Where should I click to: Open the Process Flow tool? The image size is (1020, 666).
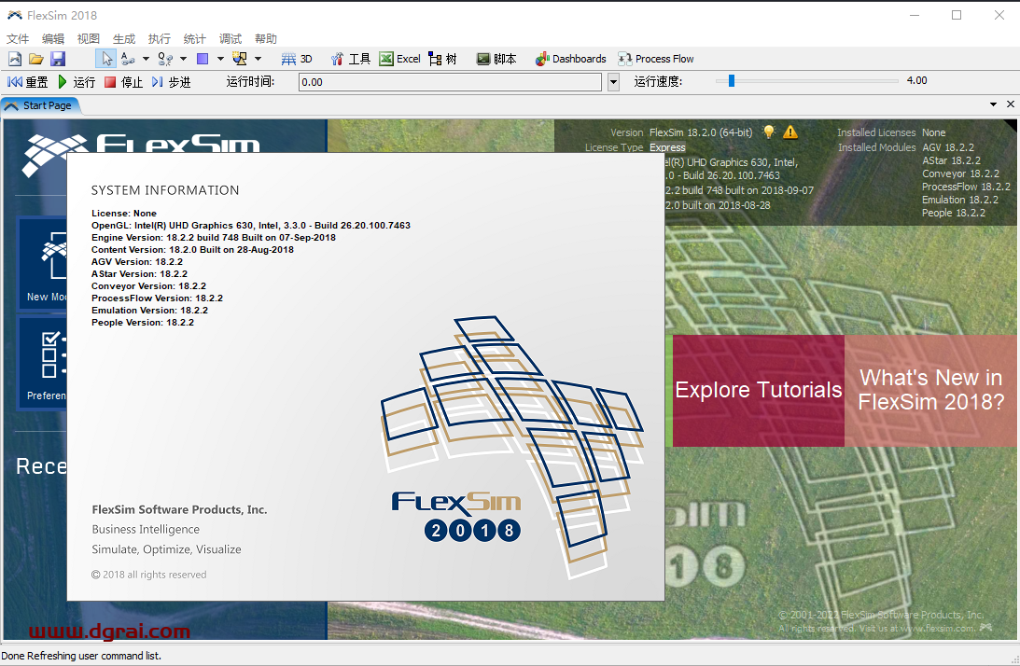point(656,58)
